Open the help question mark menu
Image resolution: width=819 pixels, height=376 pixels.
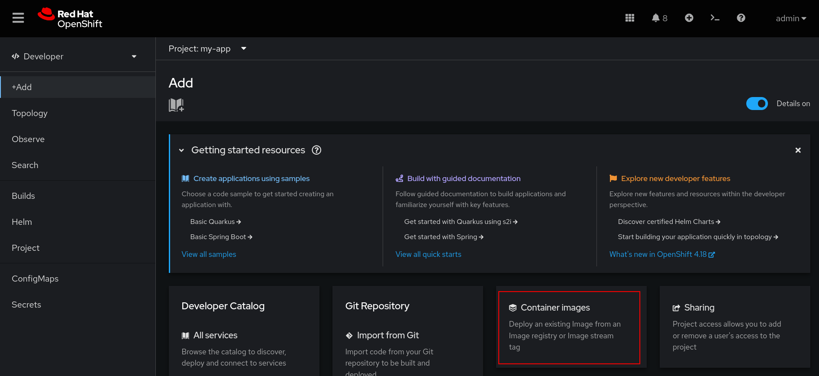[x=741, y=18]
